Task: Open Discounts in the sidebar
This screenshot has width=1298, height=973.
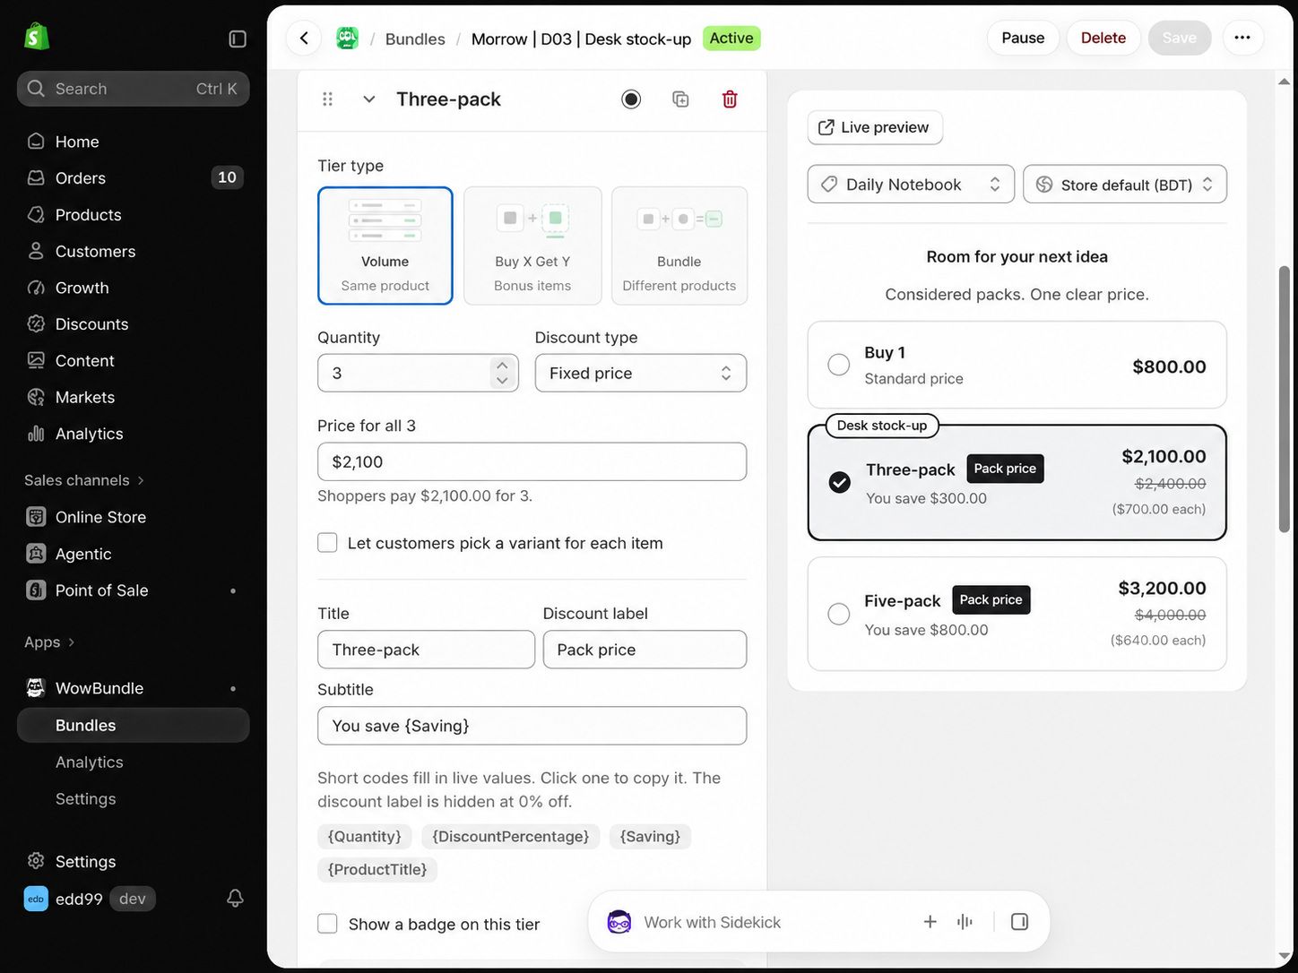Action: [x=91, y=324]
